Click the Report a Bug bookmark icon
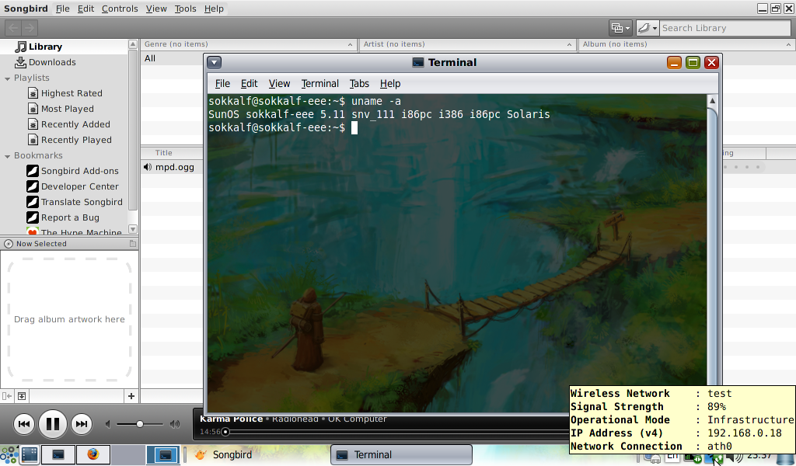The width and height of the screenshot is (796, 466). click(33, 217)
